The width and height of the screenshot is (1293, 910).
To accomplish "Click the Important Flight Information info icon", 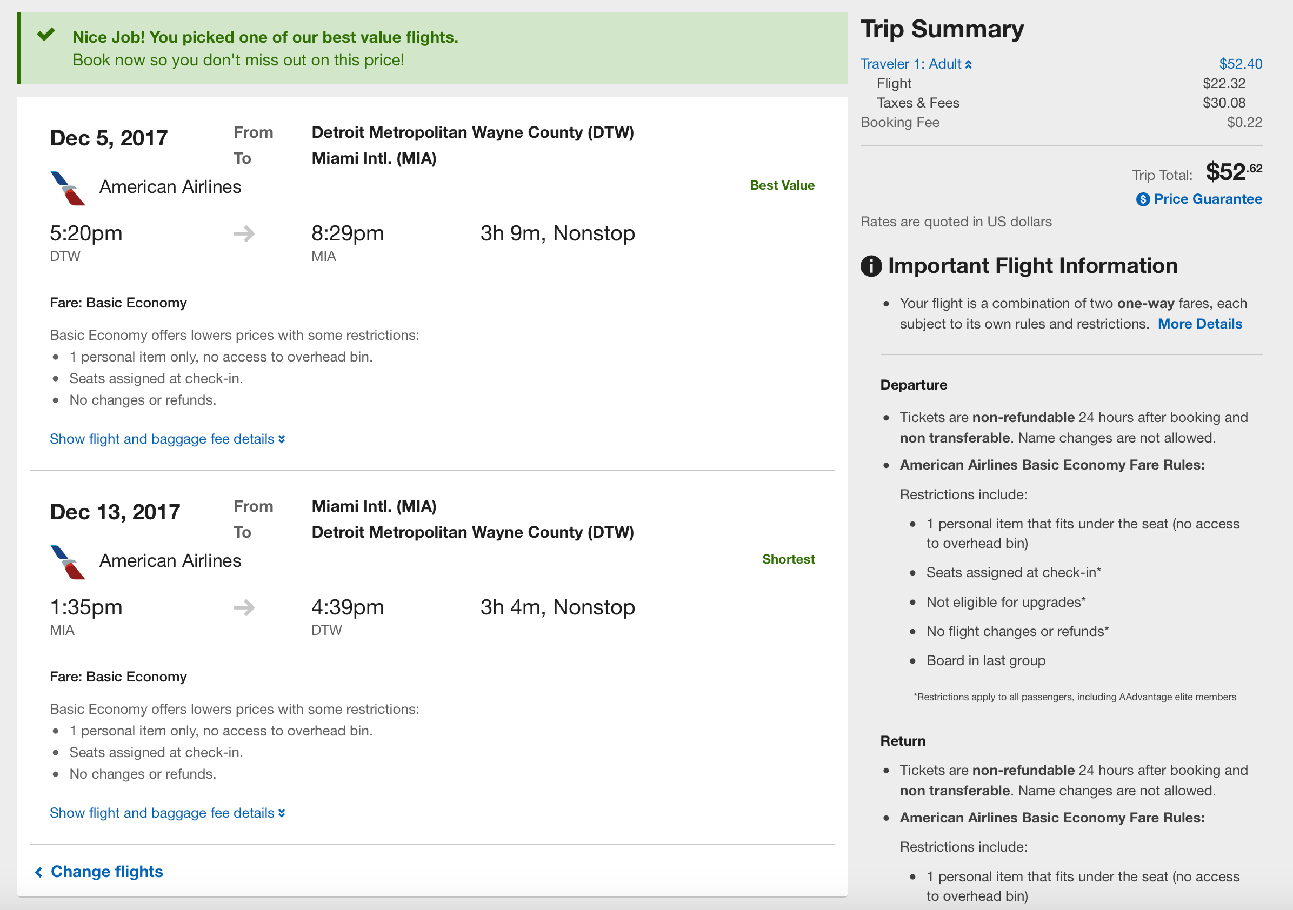I will pyautogui.click(x=871, y=266).
